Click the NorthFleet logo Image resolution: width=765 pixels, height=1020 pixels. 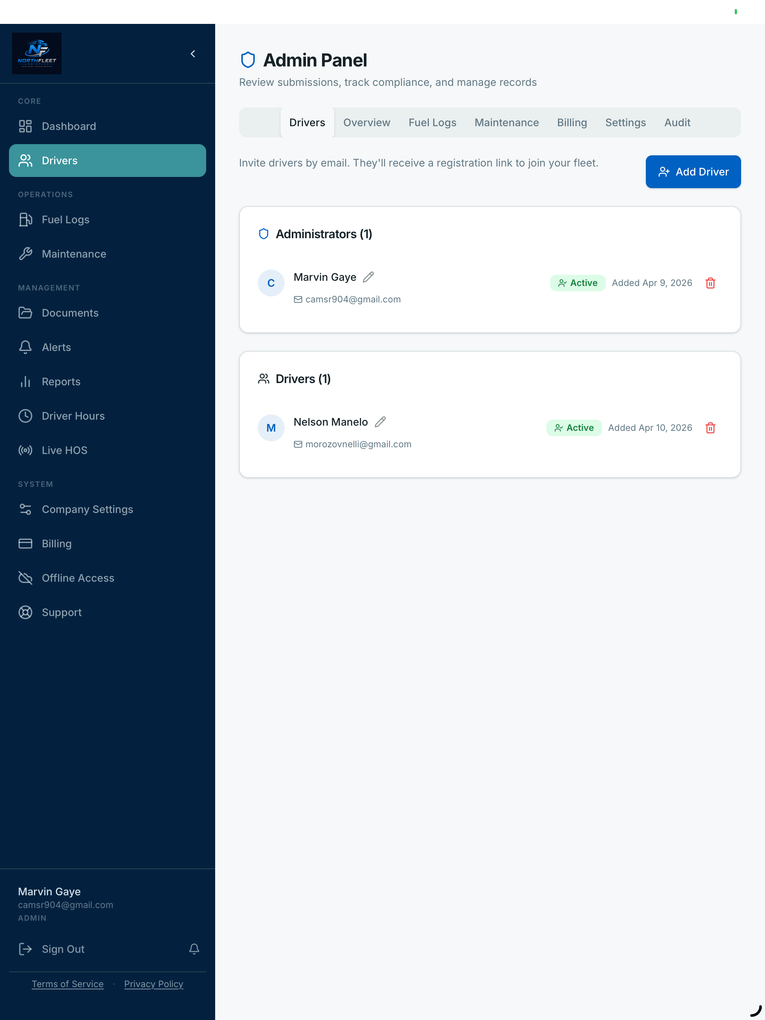tap(37, 53)
